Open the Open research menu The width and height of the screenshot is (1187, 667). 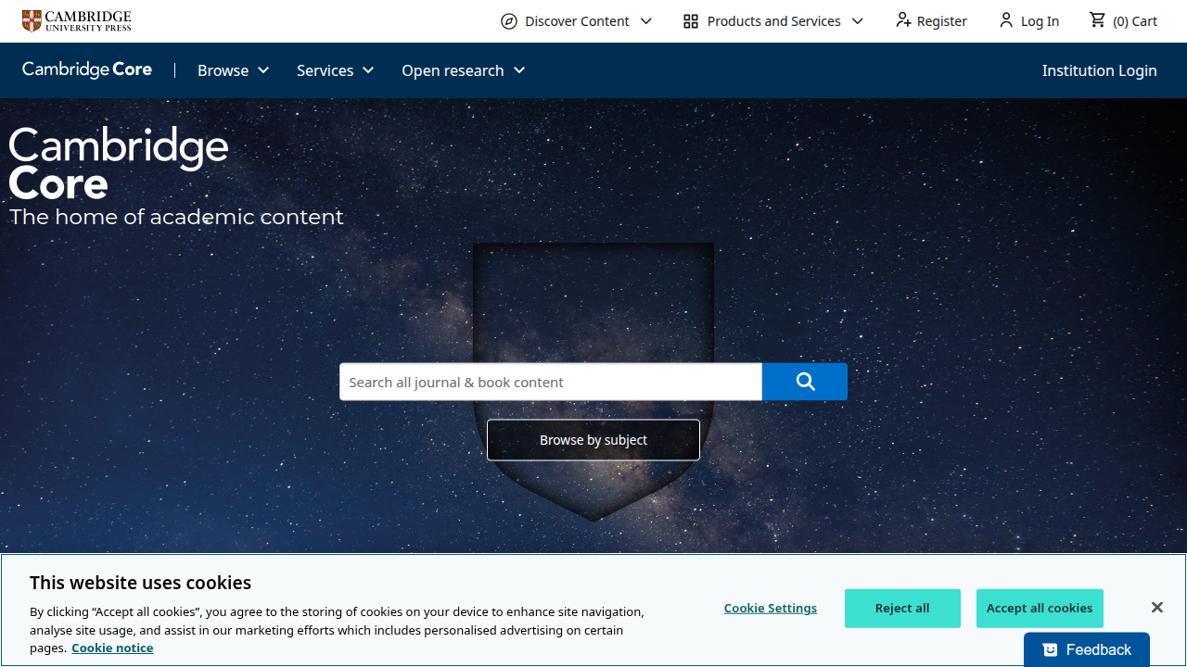[x=464, y=70]
